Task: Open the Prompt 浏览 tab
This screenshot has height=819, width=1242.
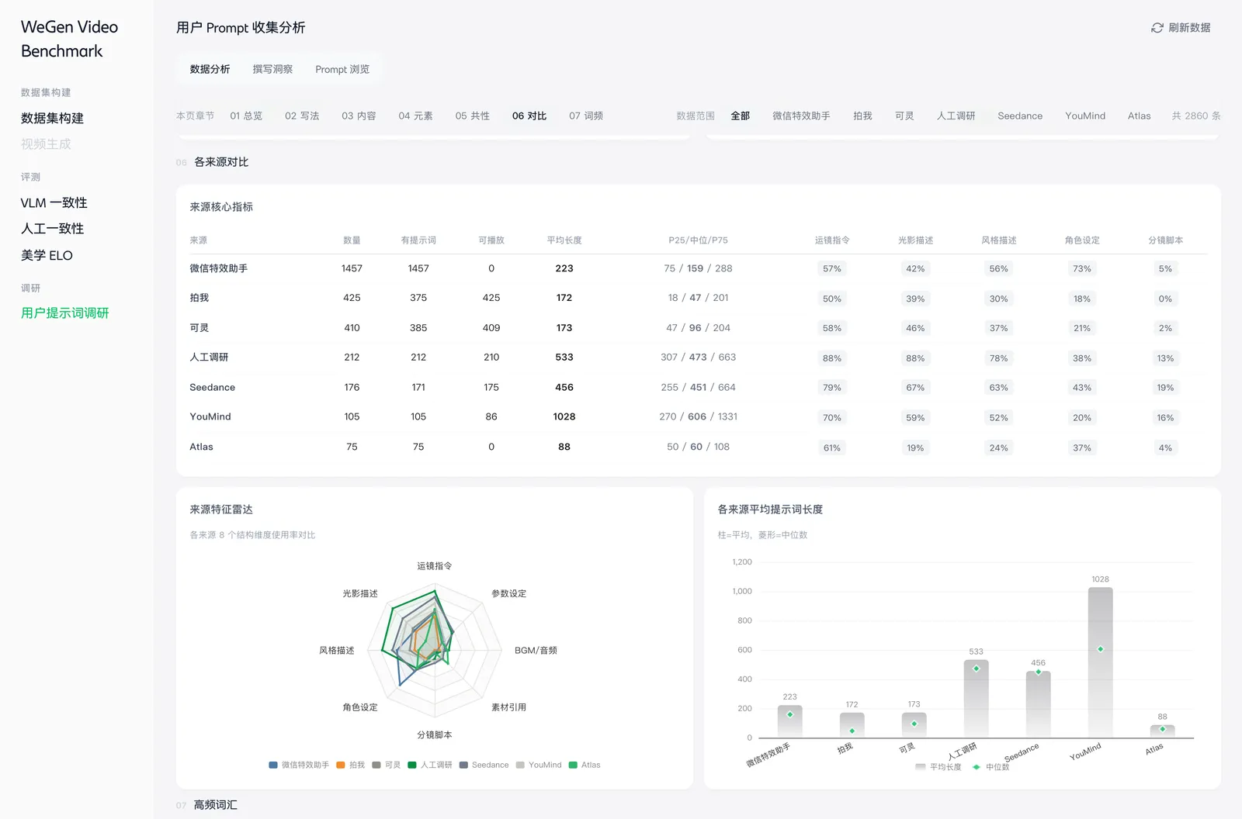Action: [x=342, y=70]
